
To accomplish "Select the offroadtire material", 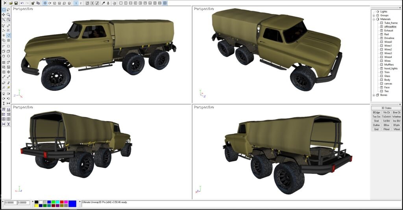I will pos(392,27).
